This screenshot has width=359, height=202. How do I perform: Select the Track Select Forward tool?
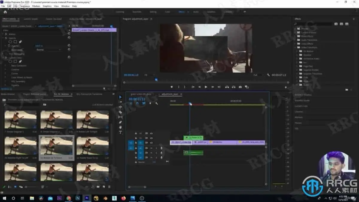point(121,102)
